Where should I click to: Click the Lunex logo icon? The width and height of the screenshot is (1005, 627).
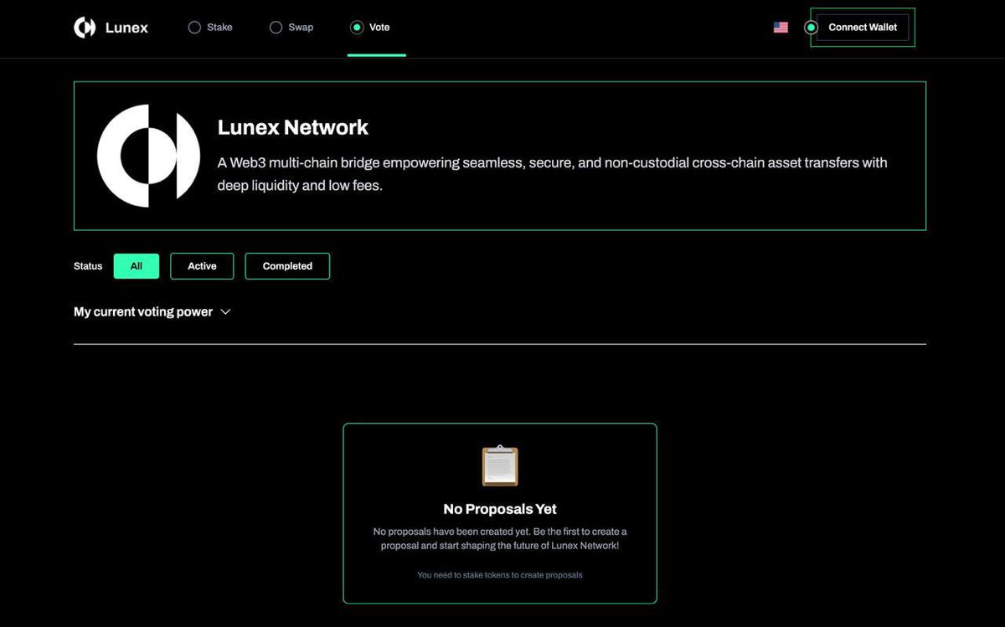pyautogui.click(x=85, y=27)
